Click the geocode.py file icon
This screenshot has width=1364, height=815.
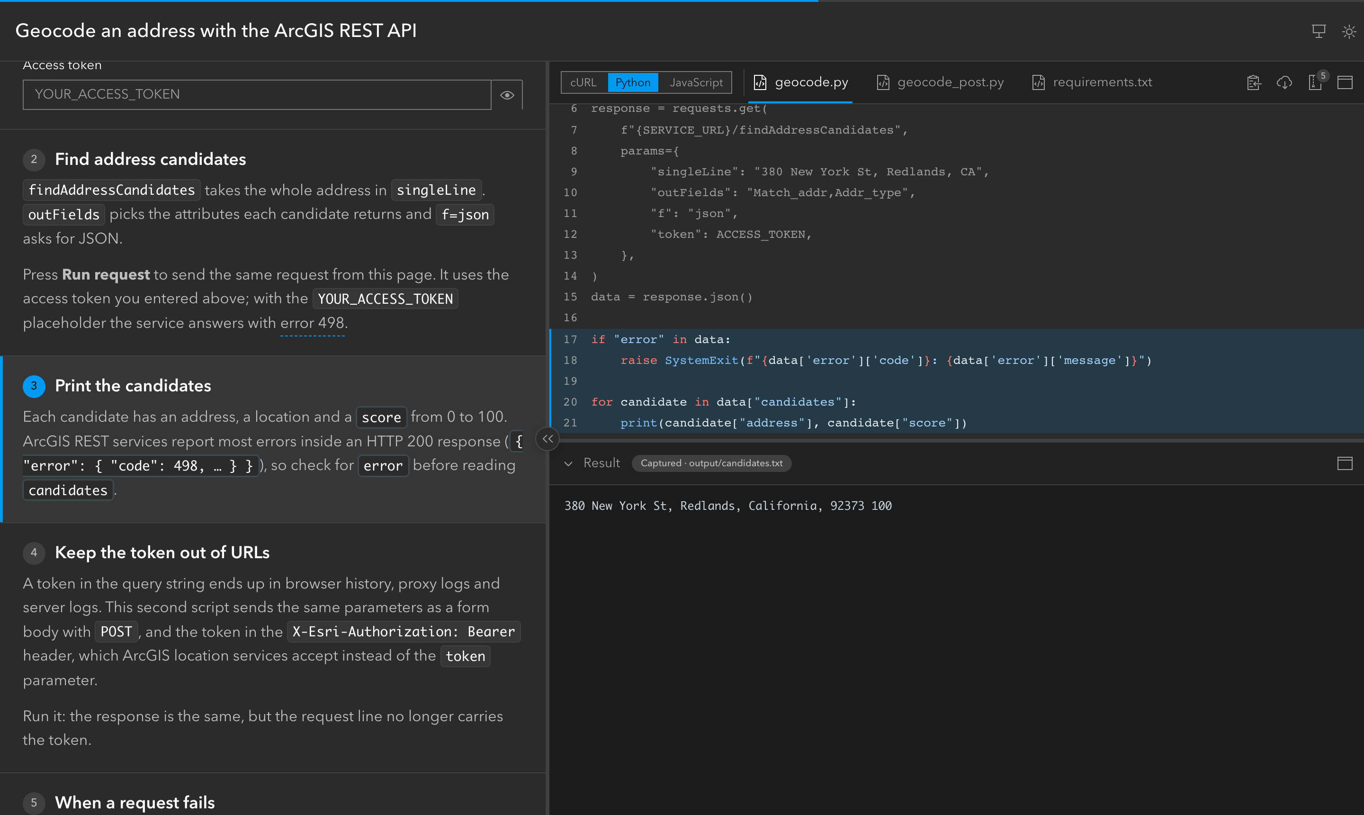coord(760,82)
